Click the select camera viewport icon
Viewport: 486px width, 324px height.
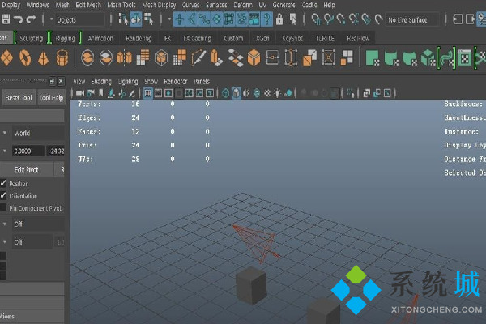80,93
